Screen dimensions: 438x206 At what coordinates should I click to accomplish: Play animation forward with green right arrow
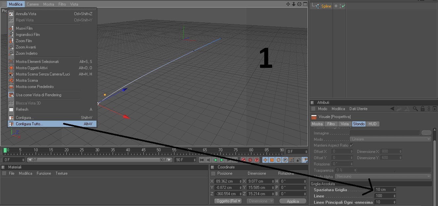tap(222, 160)
